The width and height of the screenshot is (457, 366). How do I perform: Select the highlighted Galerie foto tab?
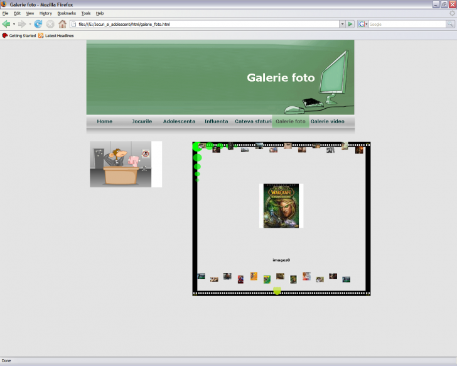pos(291,121)
